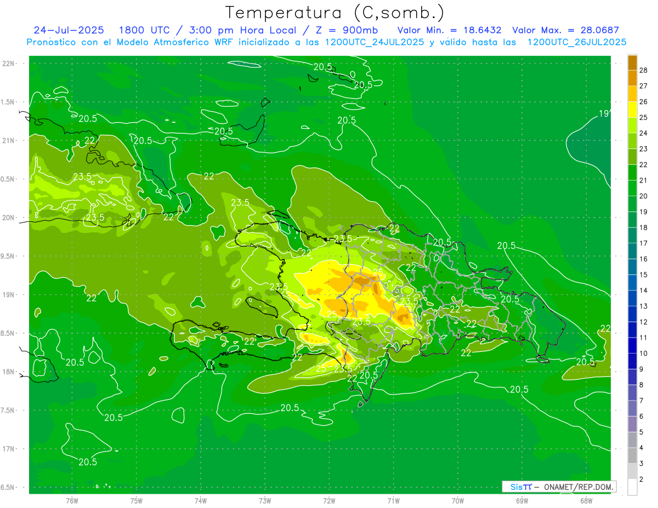Click the "26" label on the colorbar
This screenshot has height=508, width=658.
(x=644, y=102)
